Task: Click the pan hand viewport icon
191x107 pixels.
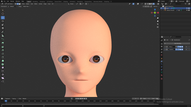Action: coord(158,21)
